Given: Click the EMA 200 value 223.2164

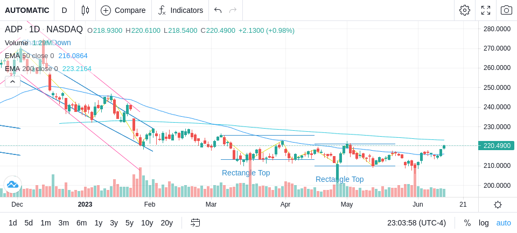Looking at the screenshot, I should pyautogui.click(x=77, y=69).
